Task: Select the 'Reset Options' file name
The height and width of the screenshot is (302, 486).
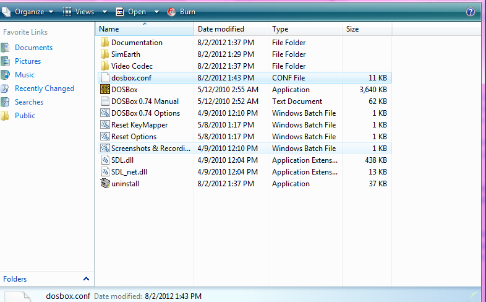Action: pyautogui.click(x=134, y=137)
